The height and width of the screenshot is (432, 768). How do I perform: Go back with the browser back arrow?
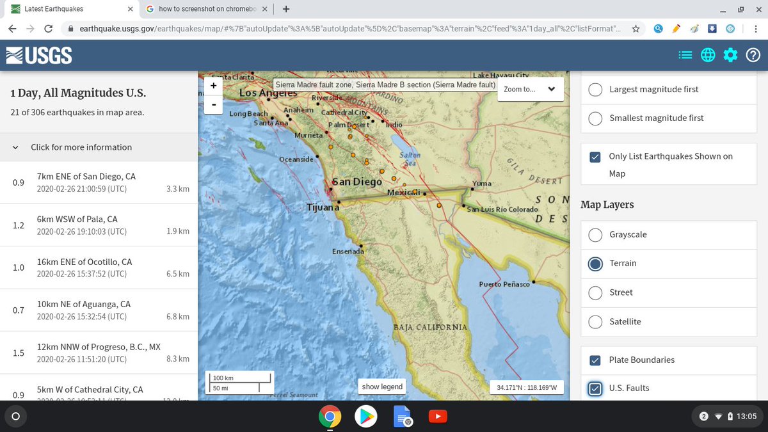pyautogui.click(x=13, y=29)
